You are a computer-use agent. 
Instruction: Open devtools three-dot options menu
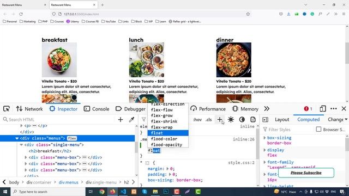[333, 109]
